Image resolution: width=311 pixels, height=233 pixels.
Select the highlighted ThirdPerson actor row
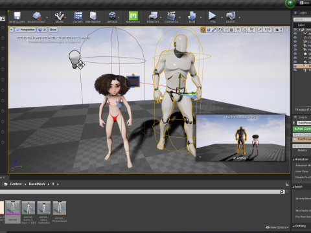tap(302, 66)
